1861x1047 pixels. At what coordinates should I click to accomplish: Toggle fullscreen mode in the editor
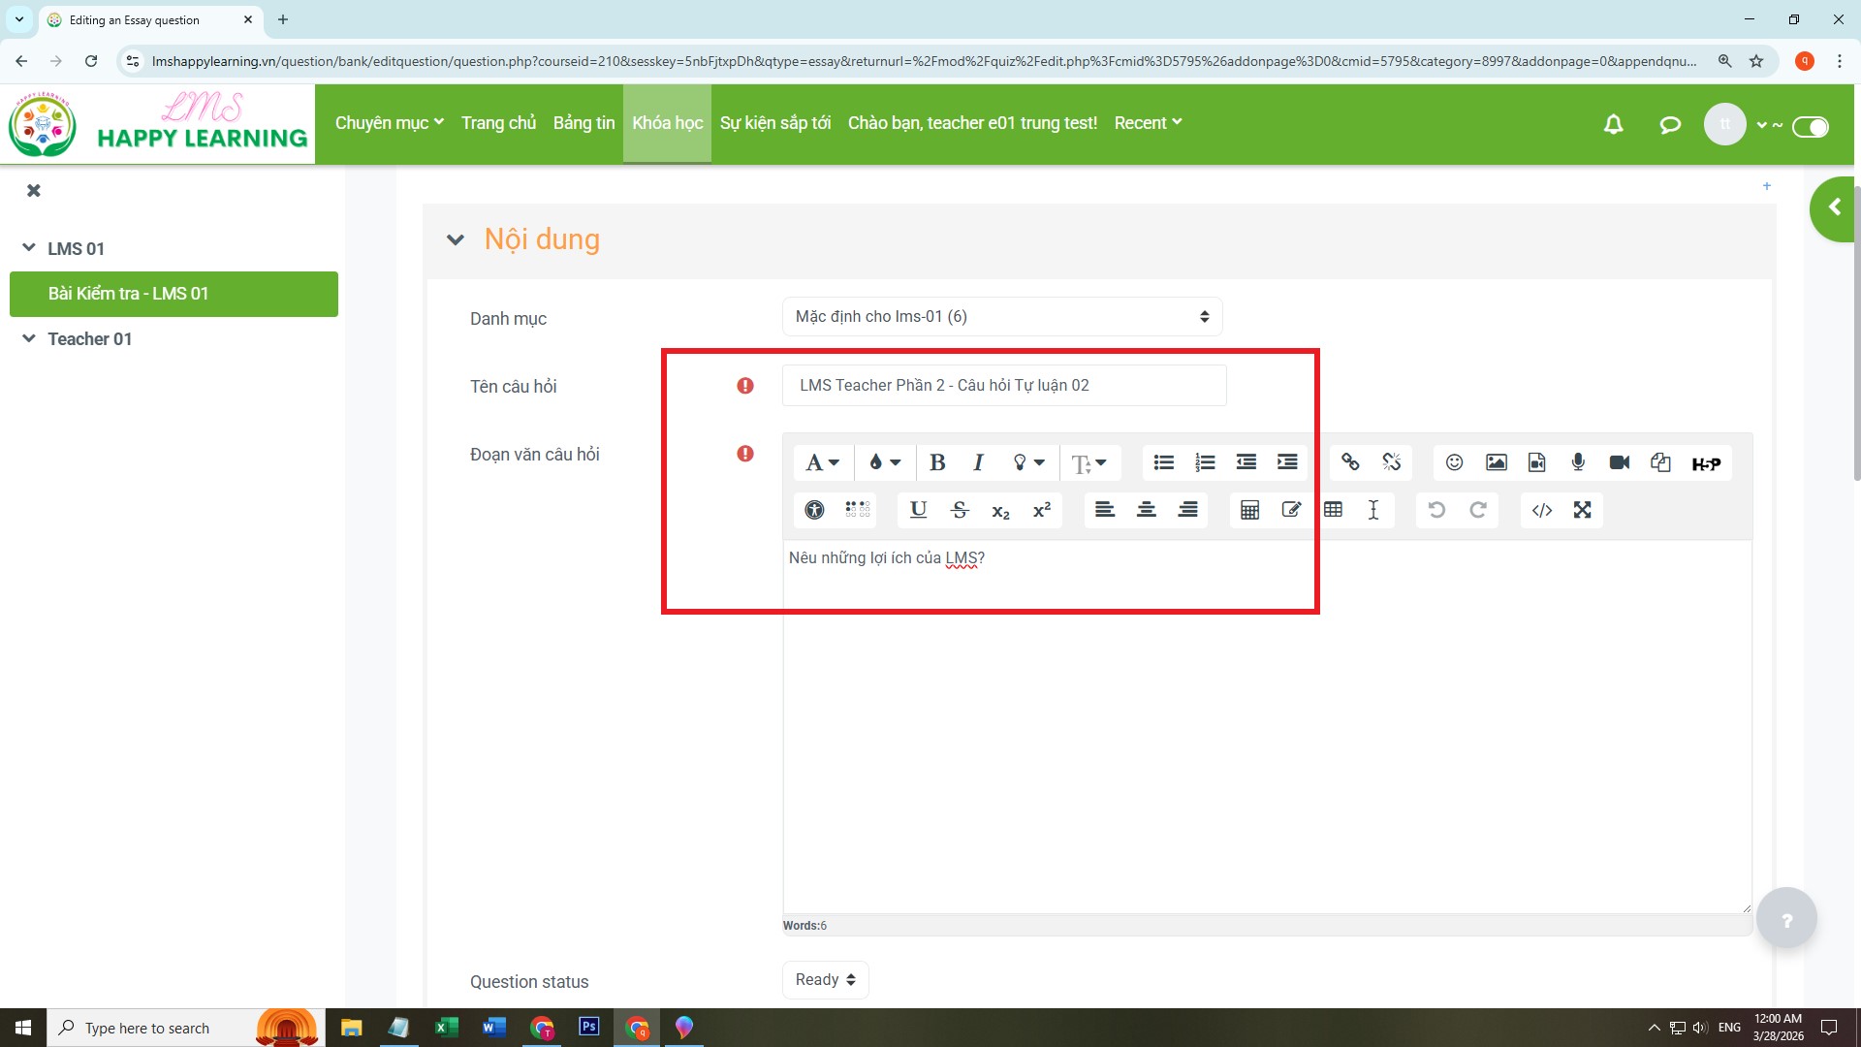1582,510
